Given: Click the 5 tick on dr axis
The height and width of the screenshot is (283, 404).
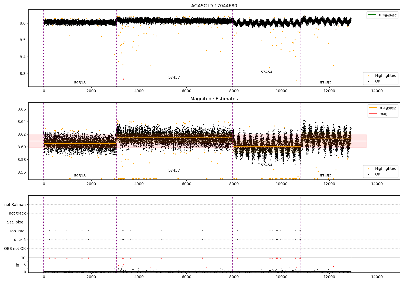Looking at the screenshot, I should (25, 265).
